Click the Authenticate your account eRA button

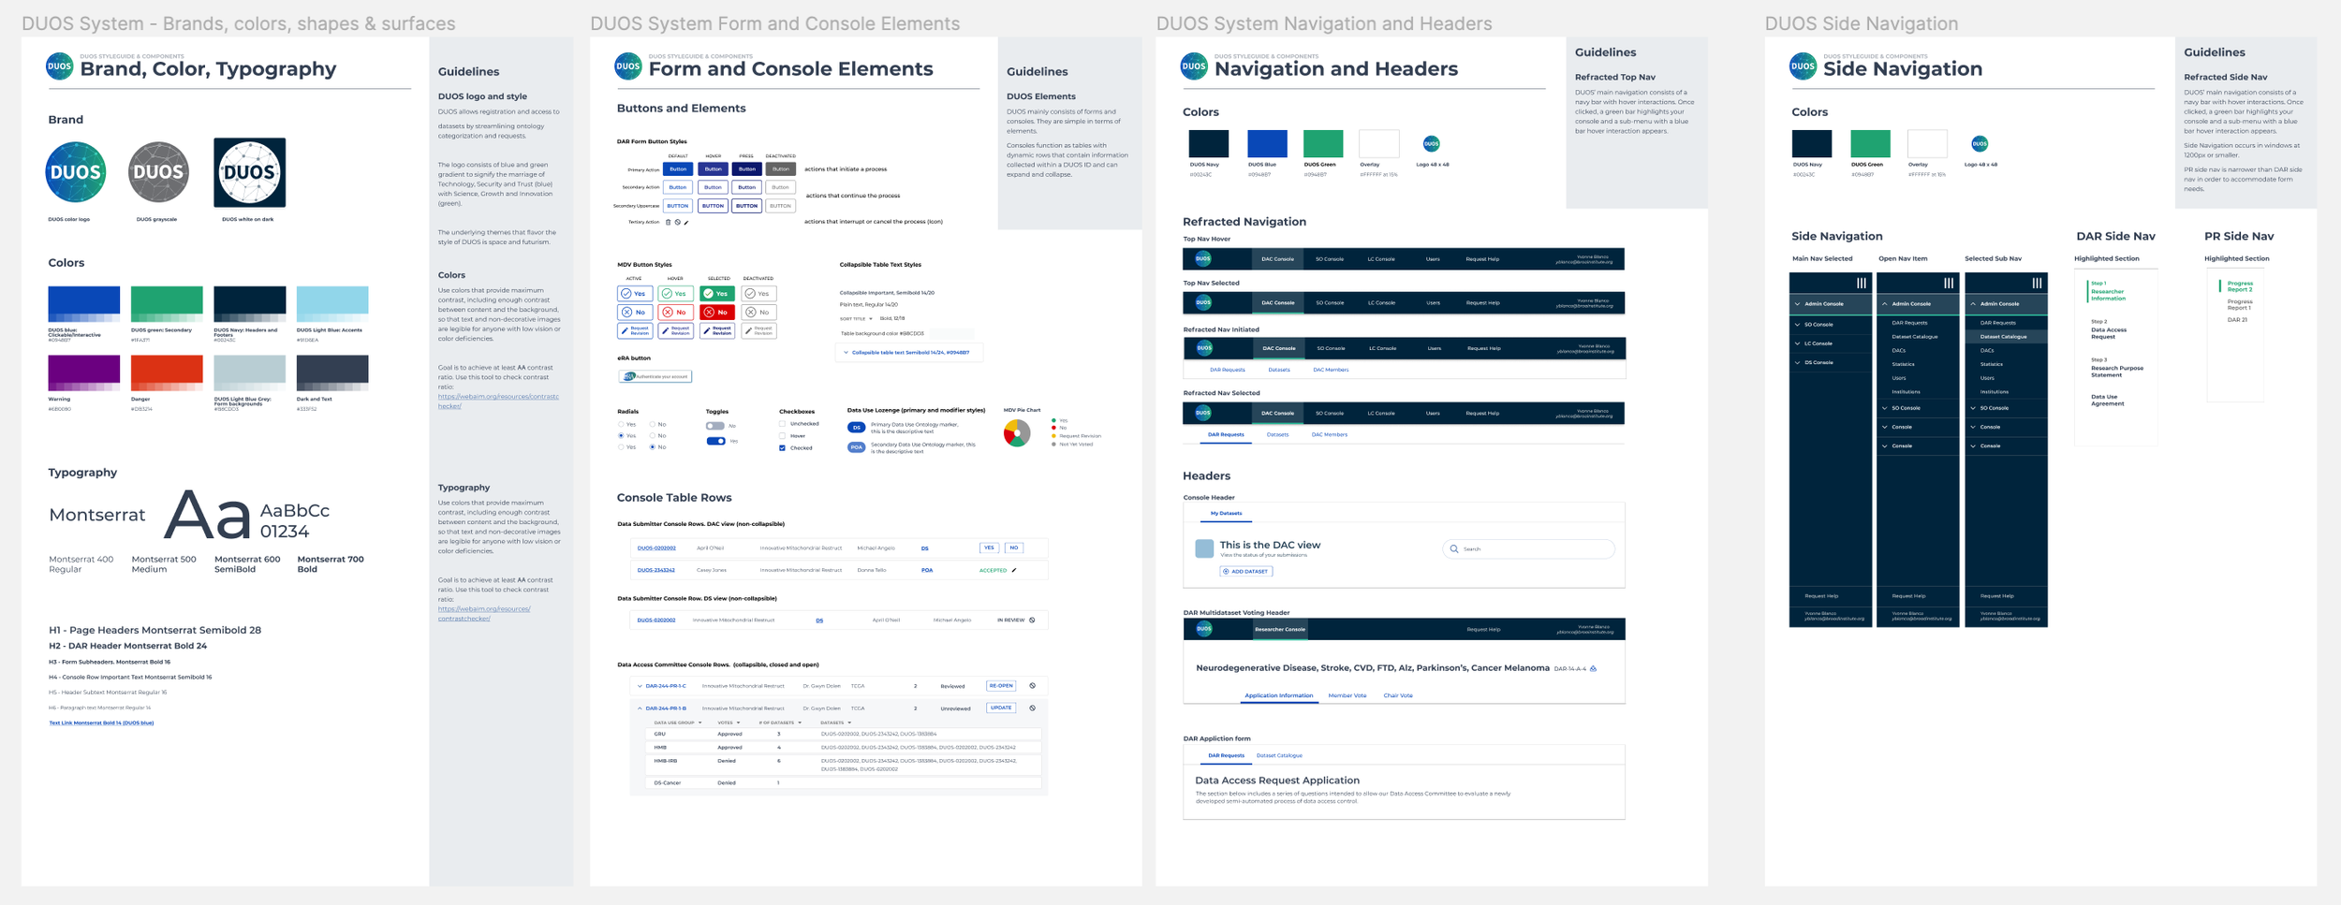tap(655, 376)
